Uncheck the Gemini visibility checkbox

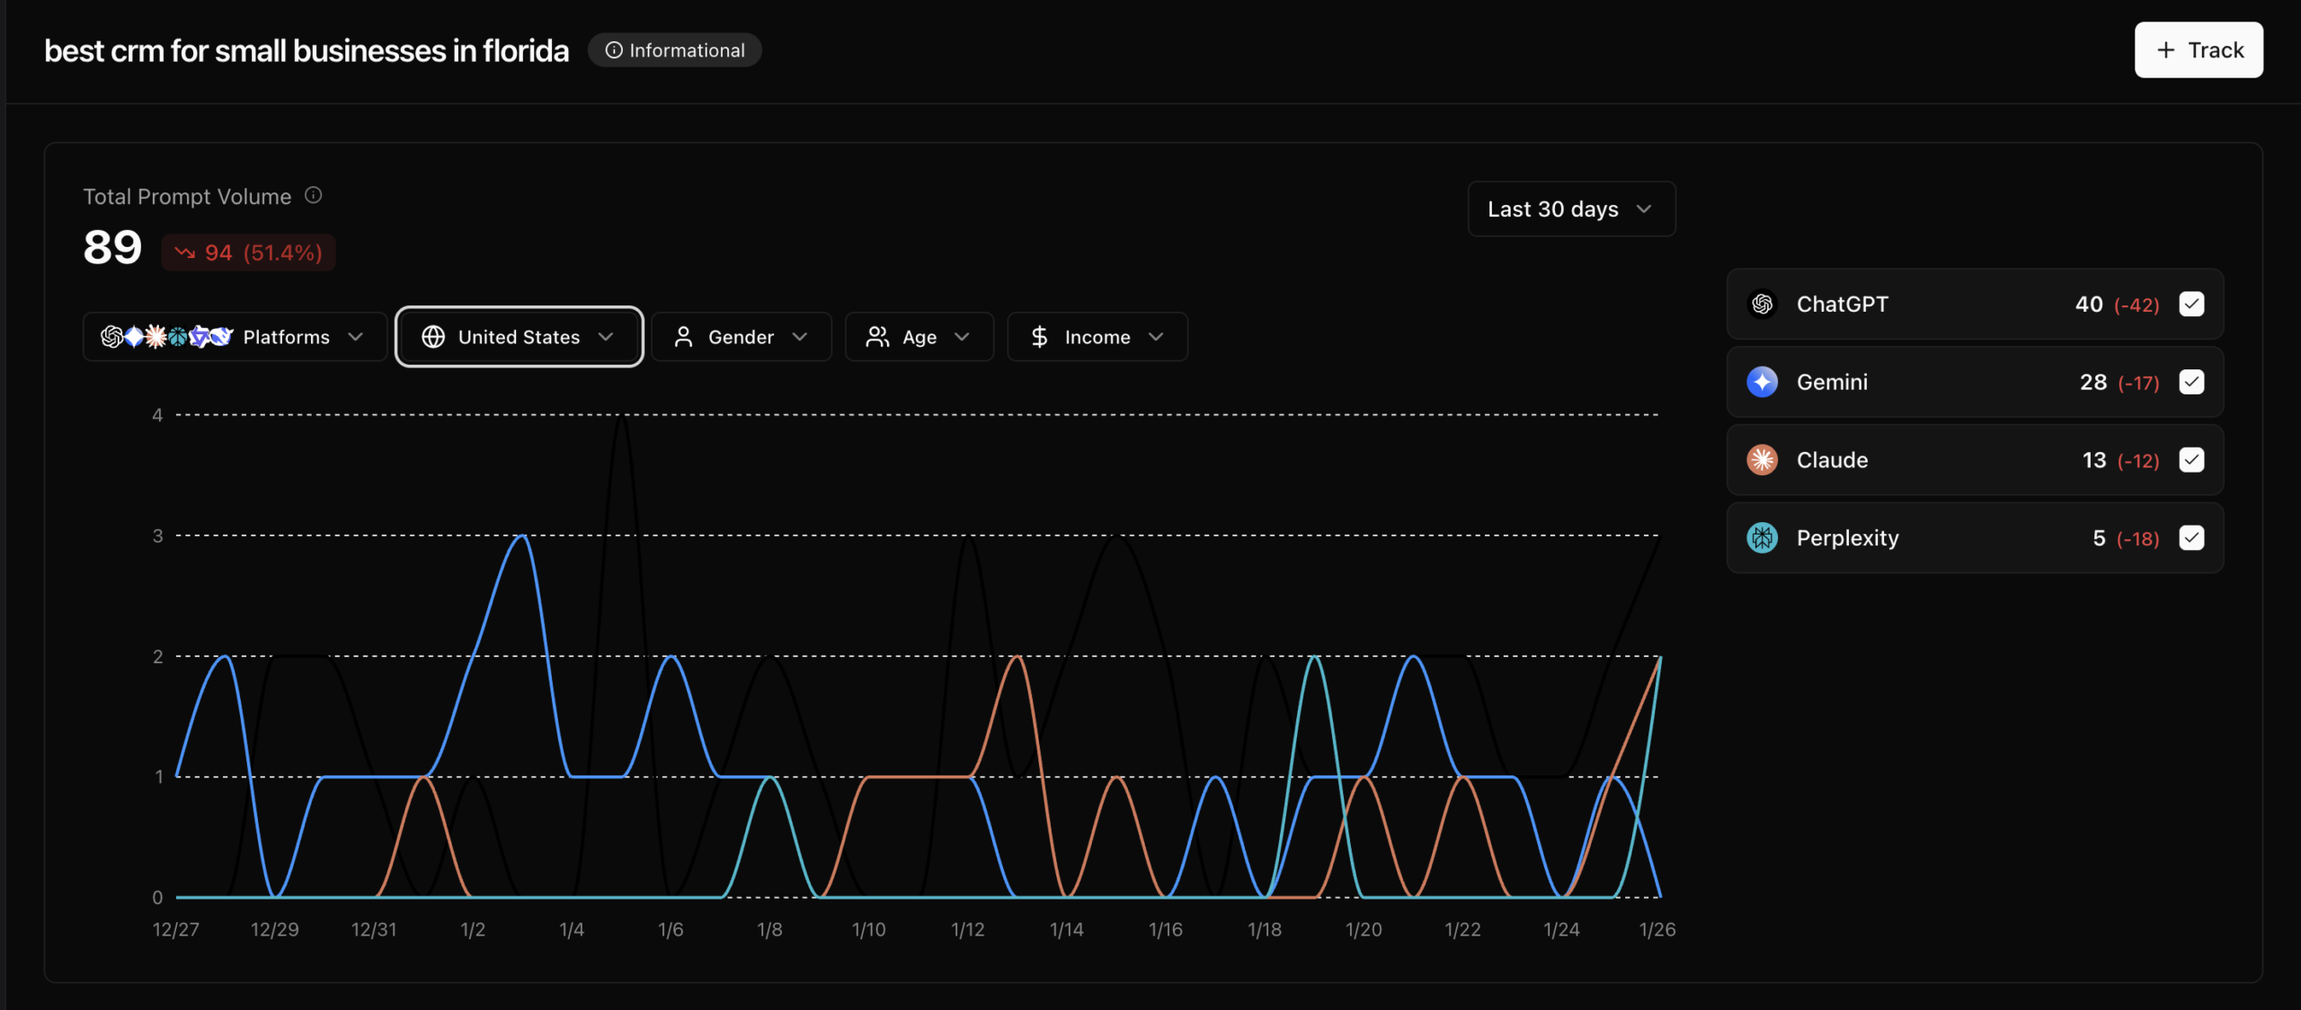(x=2191, y=382)
